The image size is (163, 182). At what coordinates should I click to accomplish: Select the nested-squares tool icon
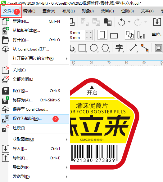(x=159, y=48)
